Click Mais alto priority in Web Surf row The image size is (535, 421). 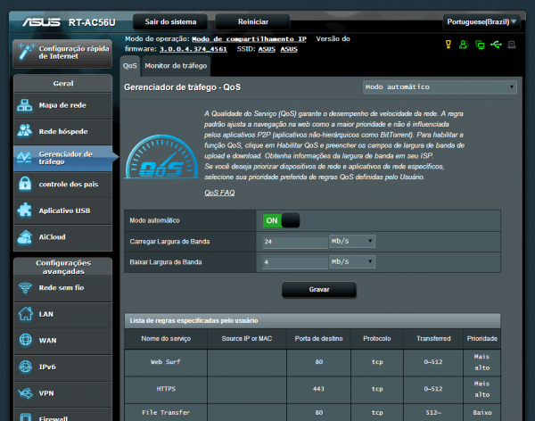click(481, 362)
